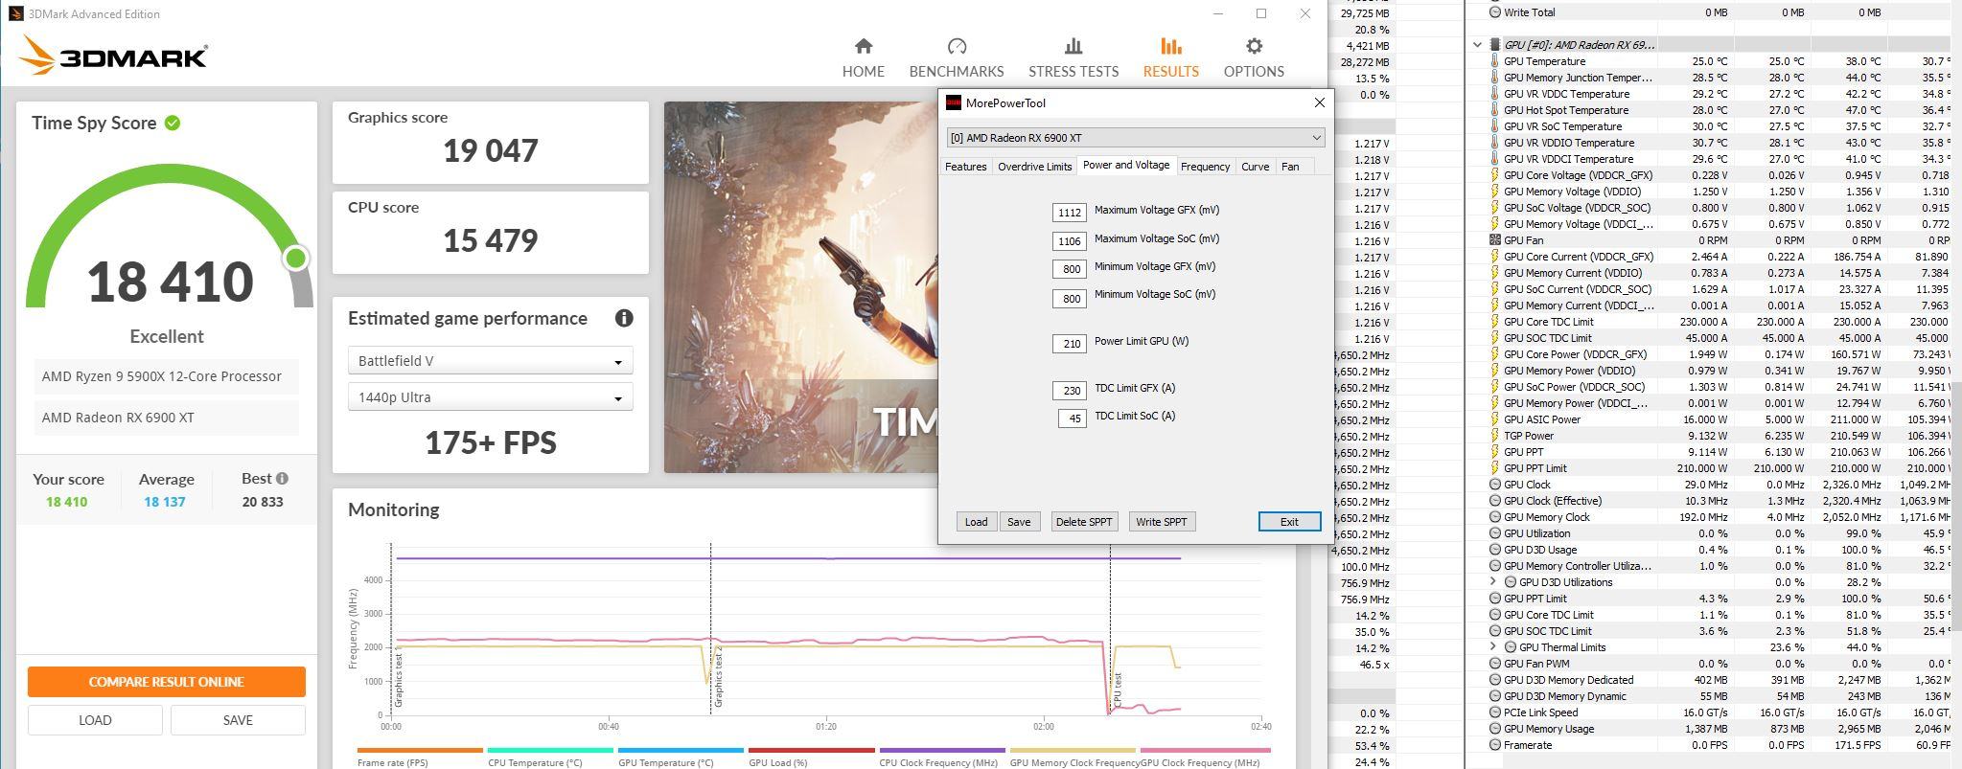Screen dimensions: 1962x769
Task: Expand GPU Thermal Limits row
Action: pyautogui.click(x=1493, y=647)
